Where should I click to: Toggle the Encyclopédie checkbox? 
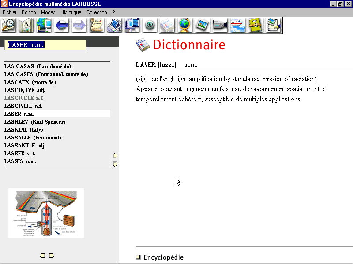click(138, 257)
